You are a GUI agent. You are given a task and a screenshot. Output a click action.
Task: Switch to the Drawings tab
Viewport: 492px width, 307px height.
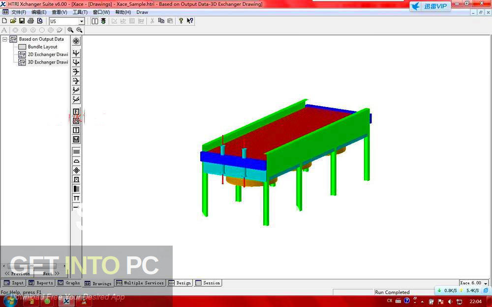[98, 283]
